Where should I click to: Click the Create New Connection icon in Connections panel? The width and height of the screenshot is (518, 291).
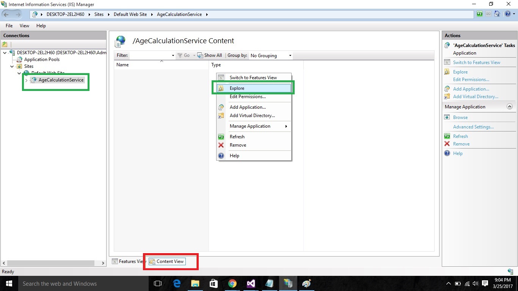(5, 44)
